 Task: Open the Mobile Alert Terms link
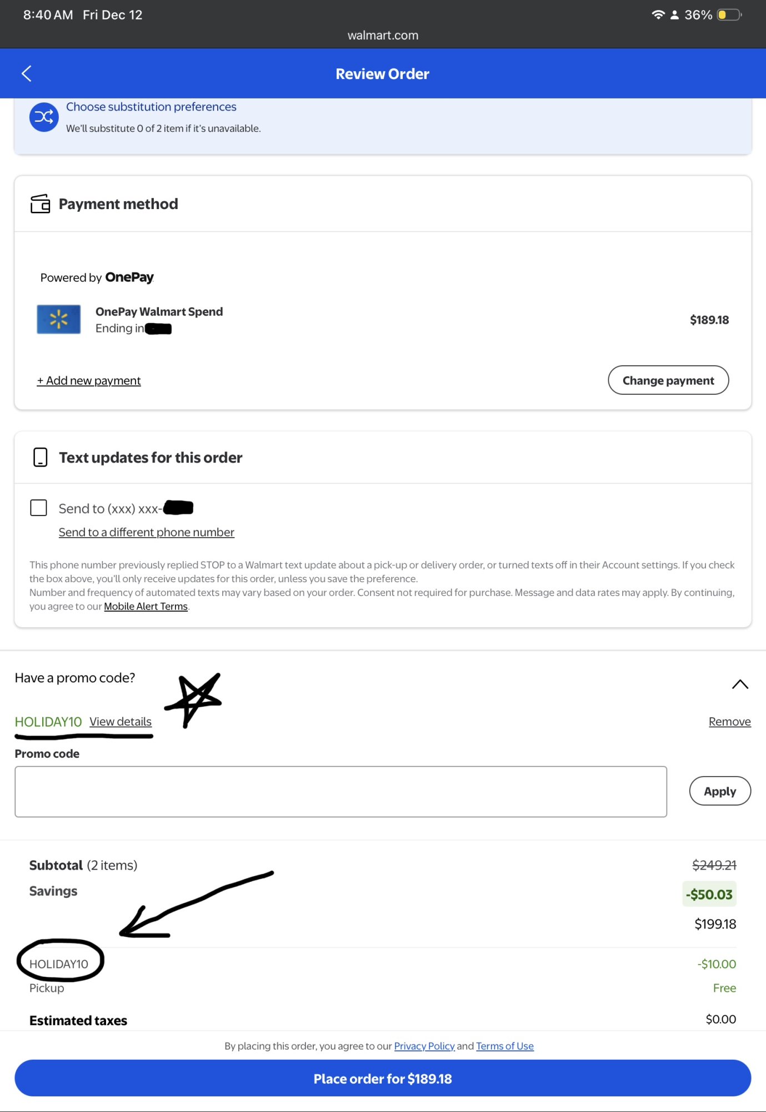(146, 607)
